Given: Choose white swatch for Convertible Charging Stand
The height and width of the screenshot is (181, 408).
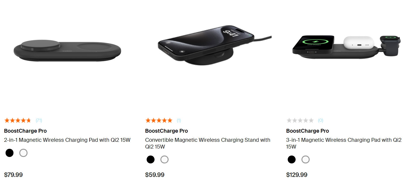Looking at the screenshot, I should [x=164, y=159].
